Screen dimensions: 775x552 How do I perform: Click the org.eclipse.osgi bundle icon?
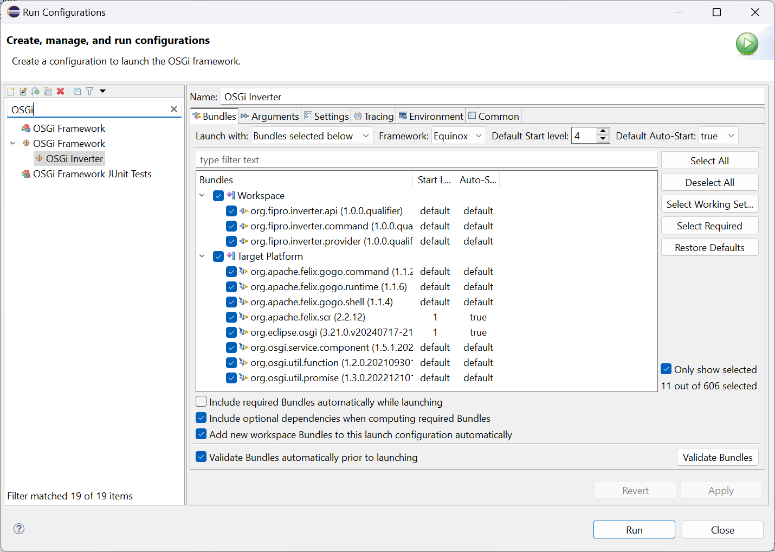tap(243, 332)
